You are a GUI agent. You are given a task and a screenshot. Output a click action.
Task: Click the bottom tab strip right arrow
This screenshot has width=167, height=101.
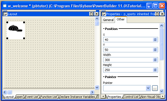[163, 97]
